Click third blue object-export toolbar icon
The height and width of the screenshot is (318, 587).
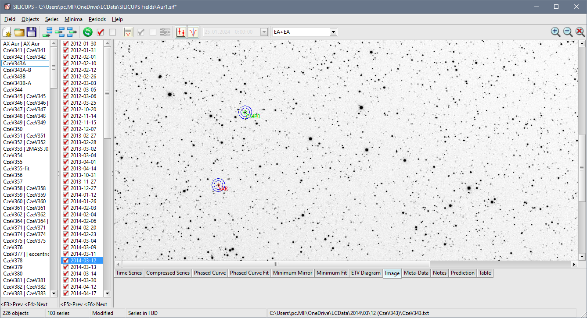[x=72, y=32]
